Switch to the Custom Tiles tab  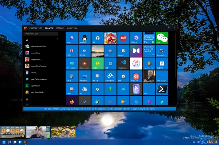36,28
